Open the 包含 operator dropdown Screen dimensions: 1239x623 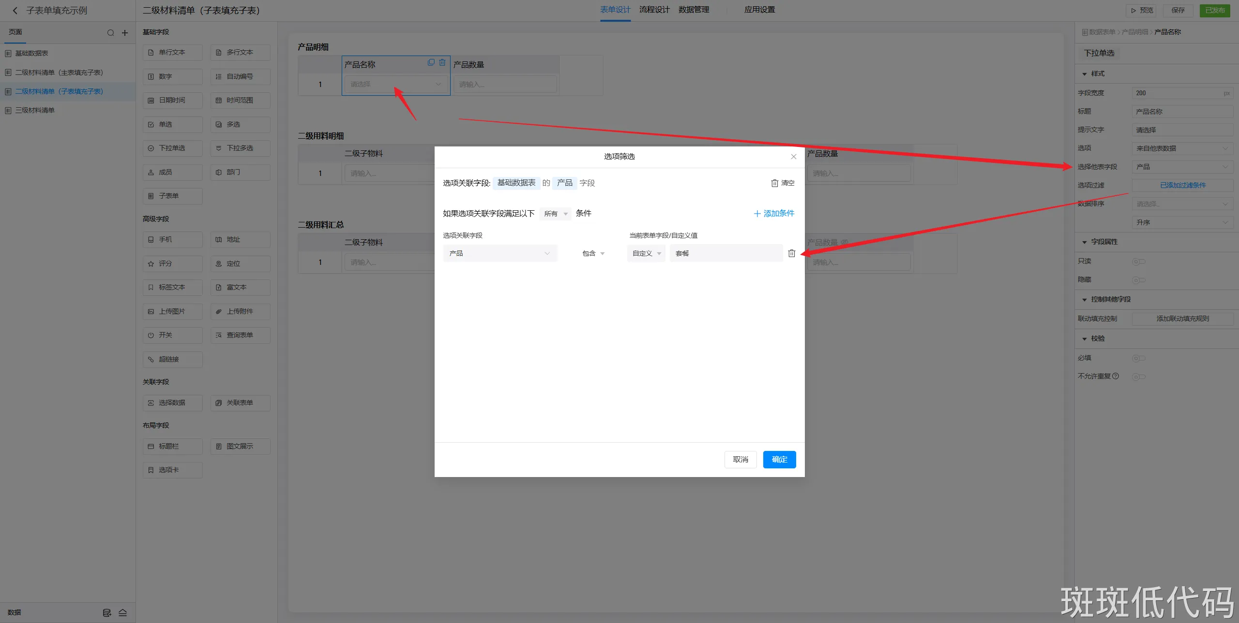tap(593, 253)
